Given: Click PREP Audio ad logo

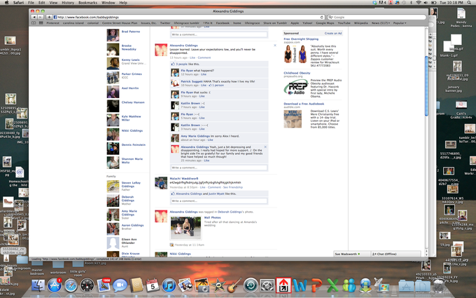Looking at the screenshot, I should click(x=296, y=88).
